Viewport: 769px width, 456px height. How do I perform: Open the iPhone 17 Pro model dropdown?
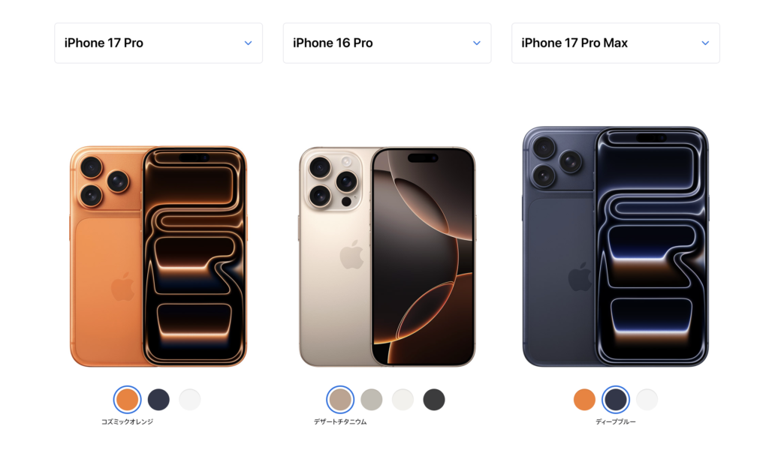(x=158, y=43)
